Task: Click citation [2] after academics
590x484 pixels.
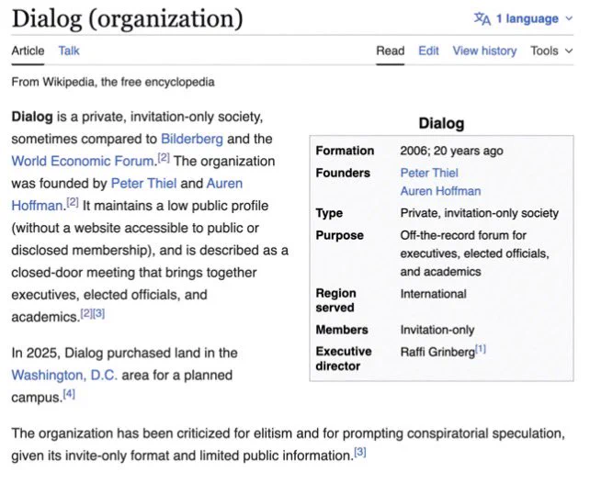Action: point(86,314)
